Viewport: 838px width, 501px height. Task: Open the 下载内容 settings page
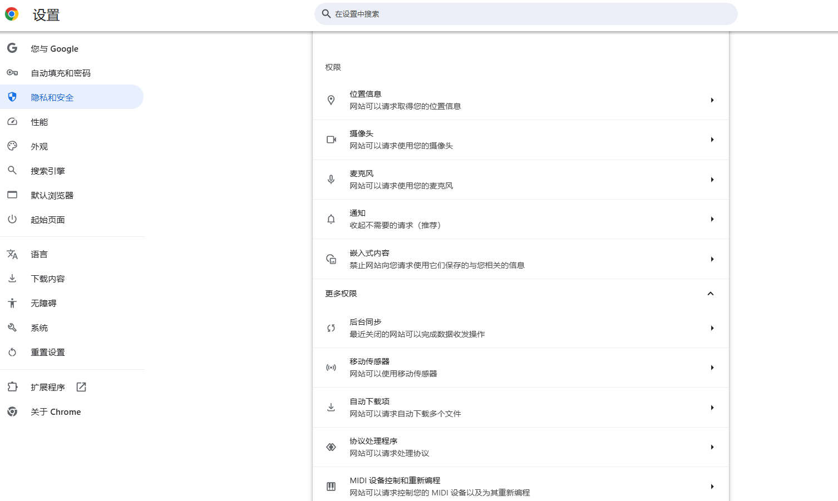coord(72,279)
